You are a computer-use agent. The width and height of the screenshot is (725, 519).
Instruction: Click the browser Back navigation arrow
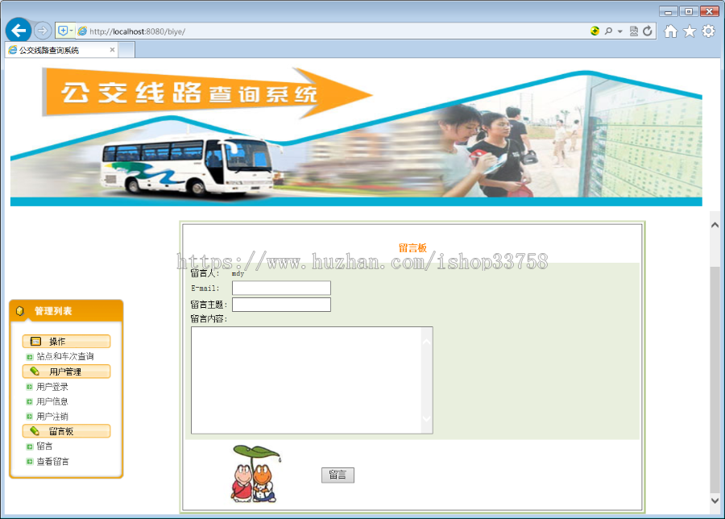click(18, 31)
